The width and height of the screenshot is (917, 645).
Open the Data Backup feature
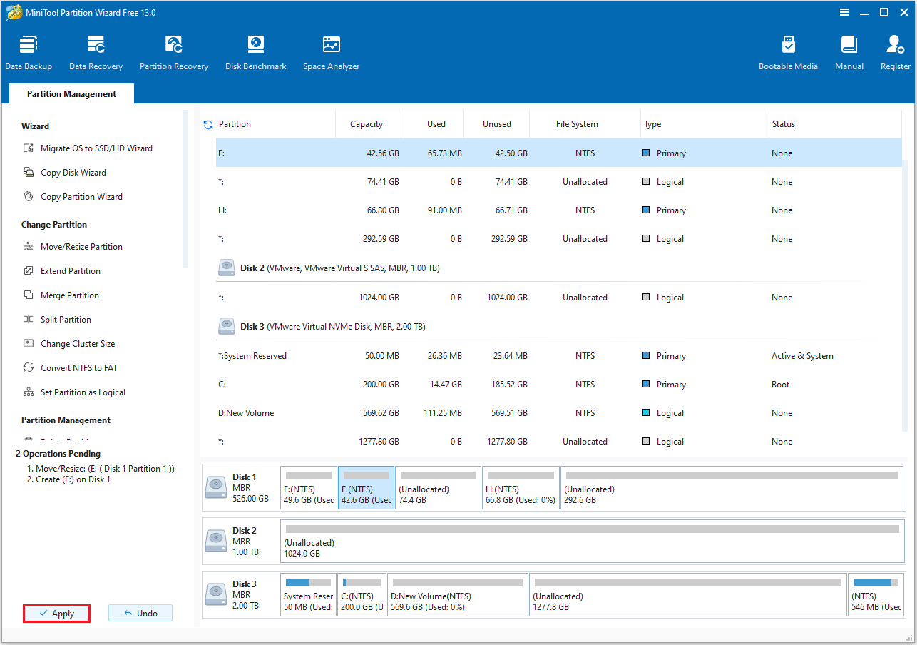point(29,50)
